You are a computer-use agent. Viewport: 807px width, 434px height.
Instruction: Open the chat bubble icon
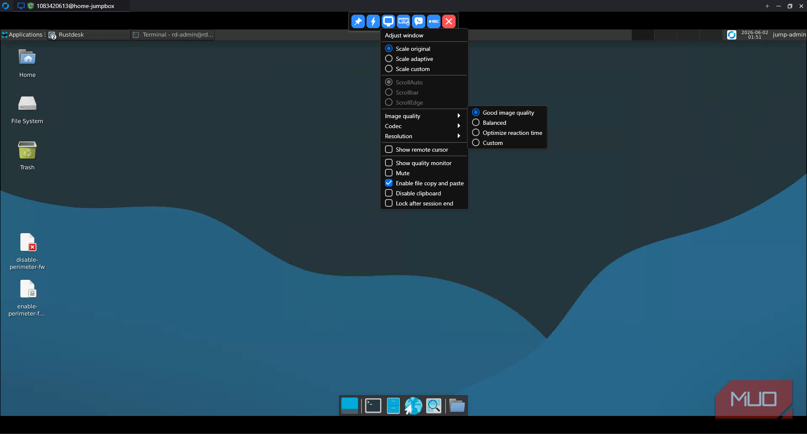click(419, 21)
